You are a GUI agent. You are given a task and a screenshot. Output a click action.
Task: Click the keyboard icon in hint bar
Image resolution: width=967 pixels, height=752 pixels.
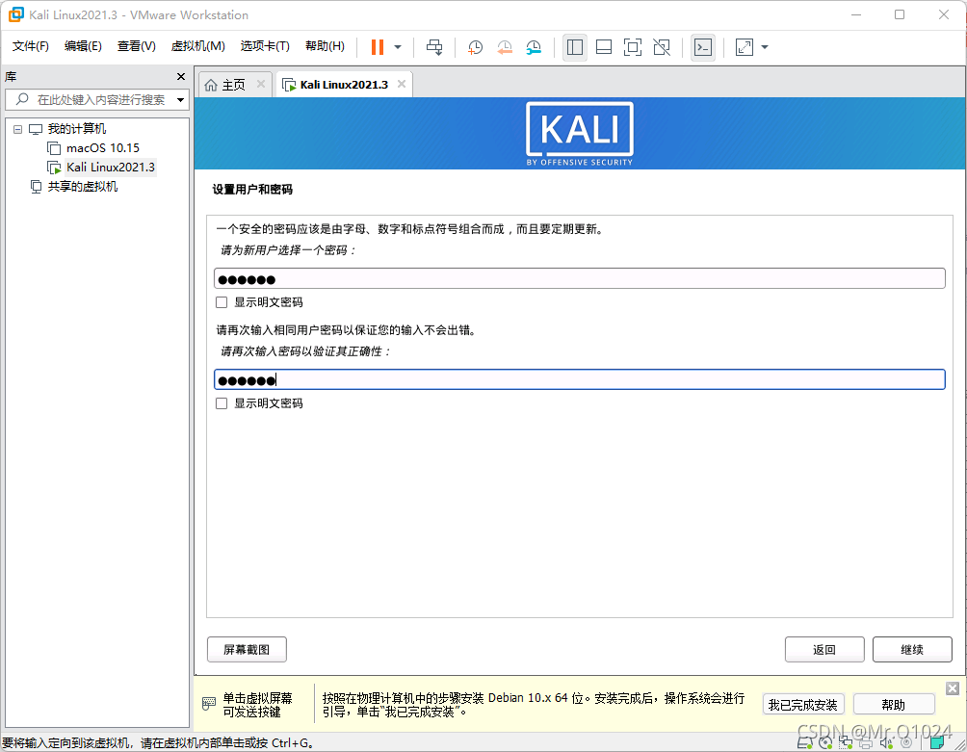coord(209,703)
